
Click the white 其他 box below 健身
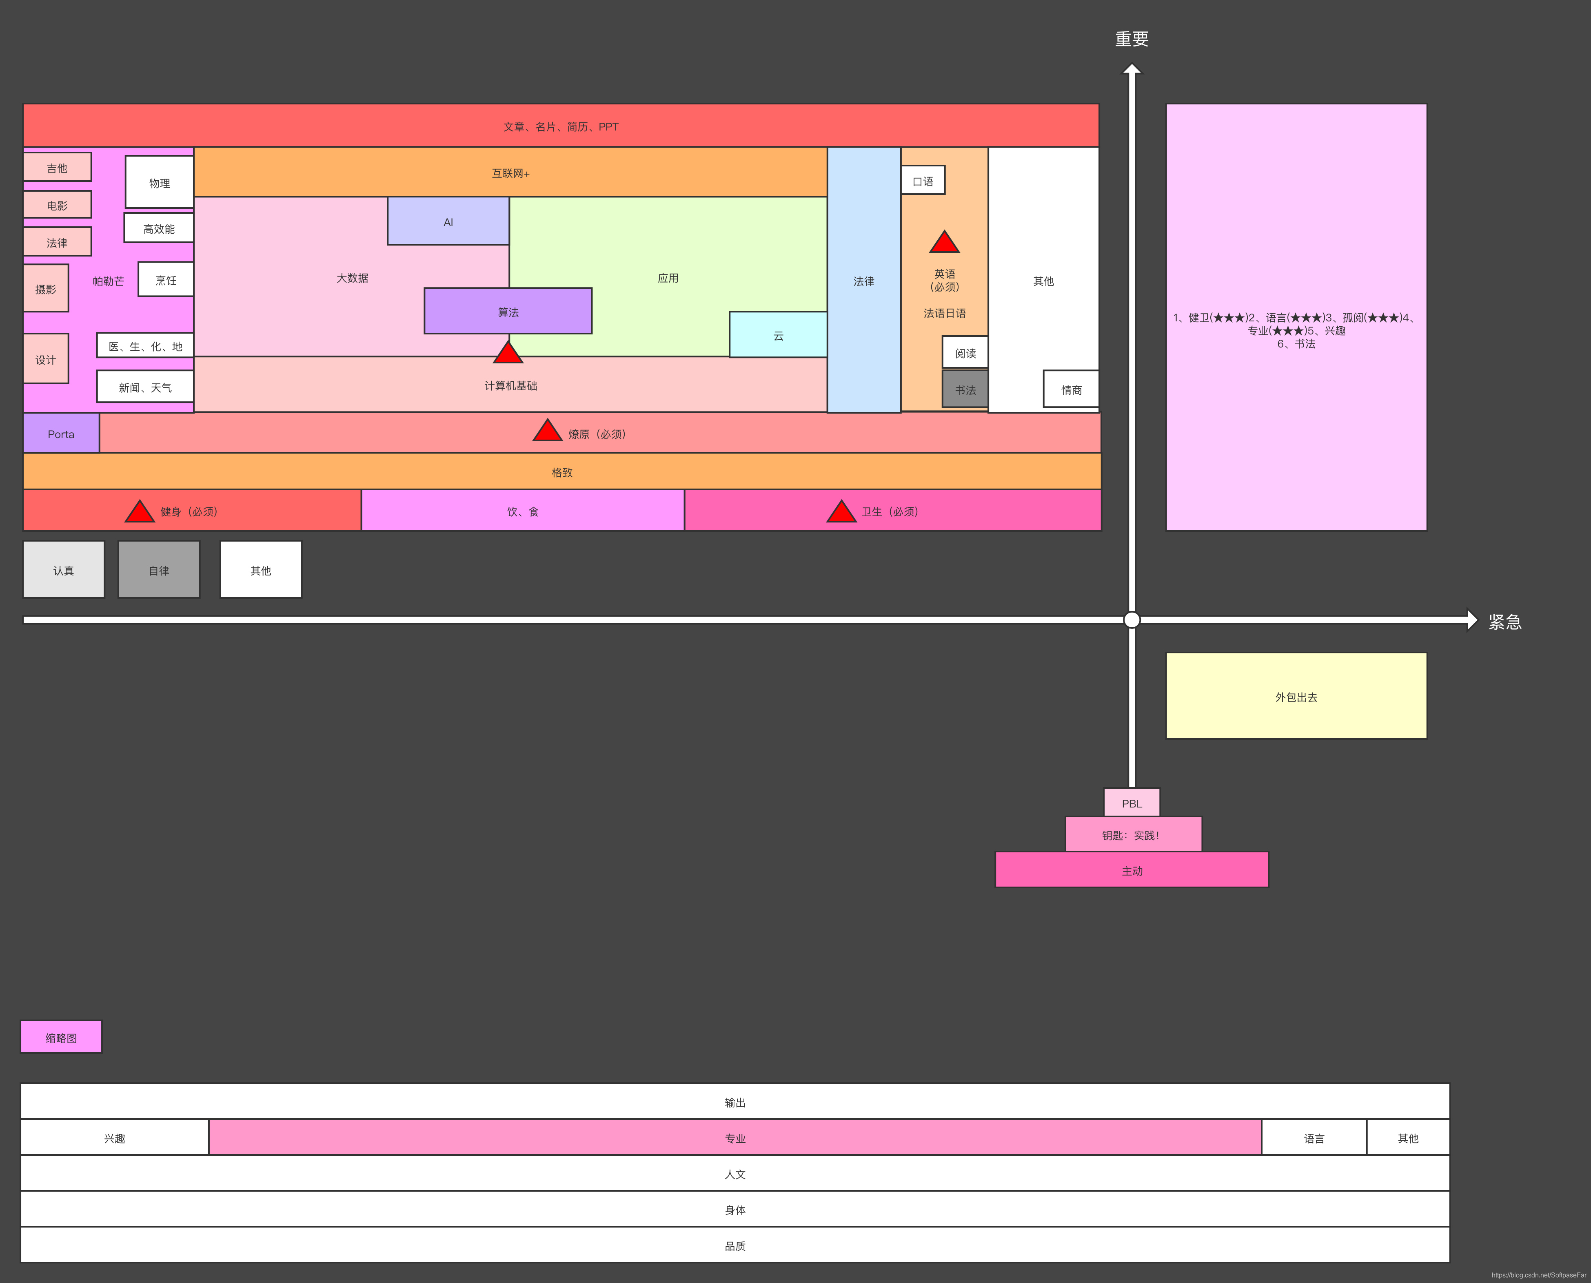click(261, 570)
